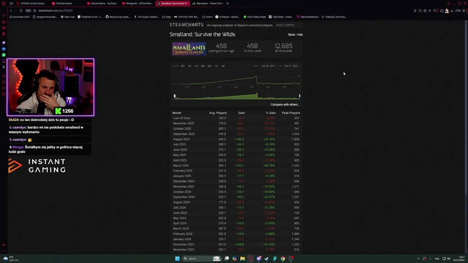Open the Hideout | ArcTrack bookmark
468x263 pixels.
pyautogui.click(x=334, y=17)
